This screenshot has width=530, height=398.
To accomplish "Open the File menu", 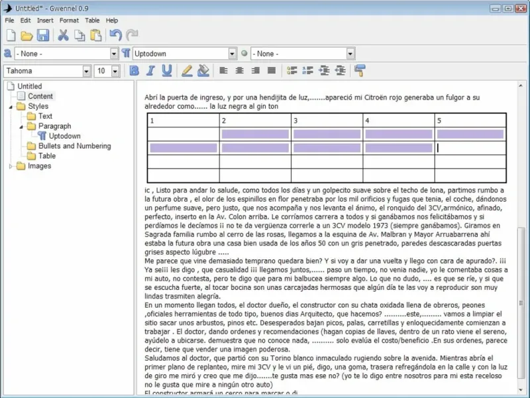I will pos(9,21).
